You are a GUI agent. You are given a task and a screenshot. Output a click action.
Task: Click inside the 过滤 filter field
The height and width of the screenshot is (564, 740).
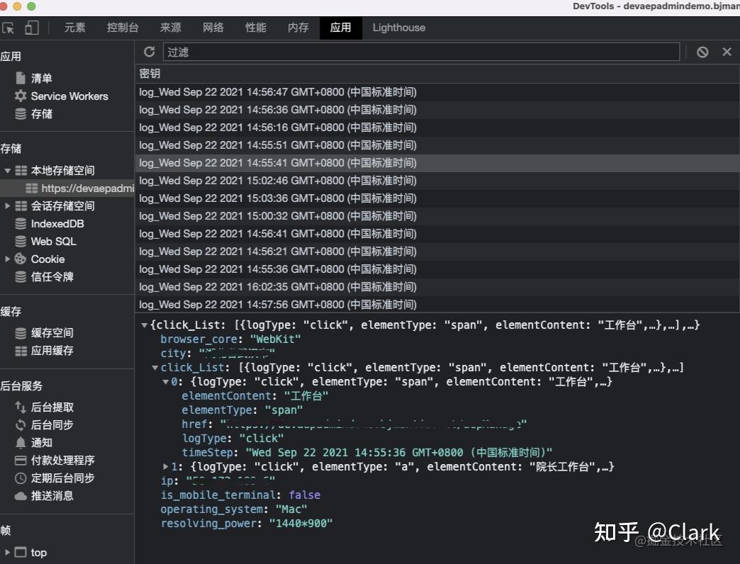(x=354, y=51)
